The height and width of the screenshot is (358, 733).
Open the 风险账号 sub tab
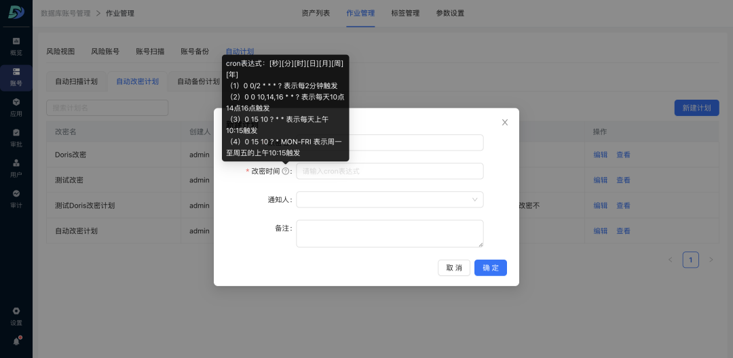pos(105,52)
